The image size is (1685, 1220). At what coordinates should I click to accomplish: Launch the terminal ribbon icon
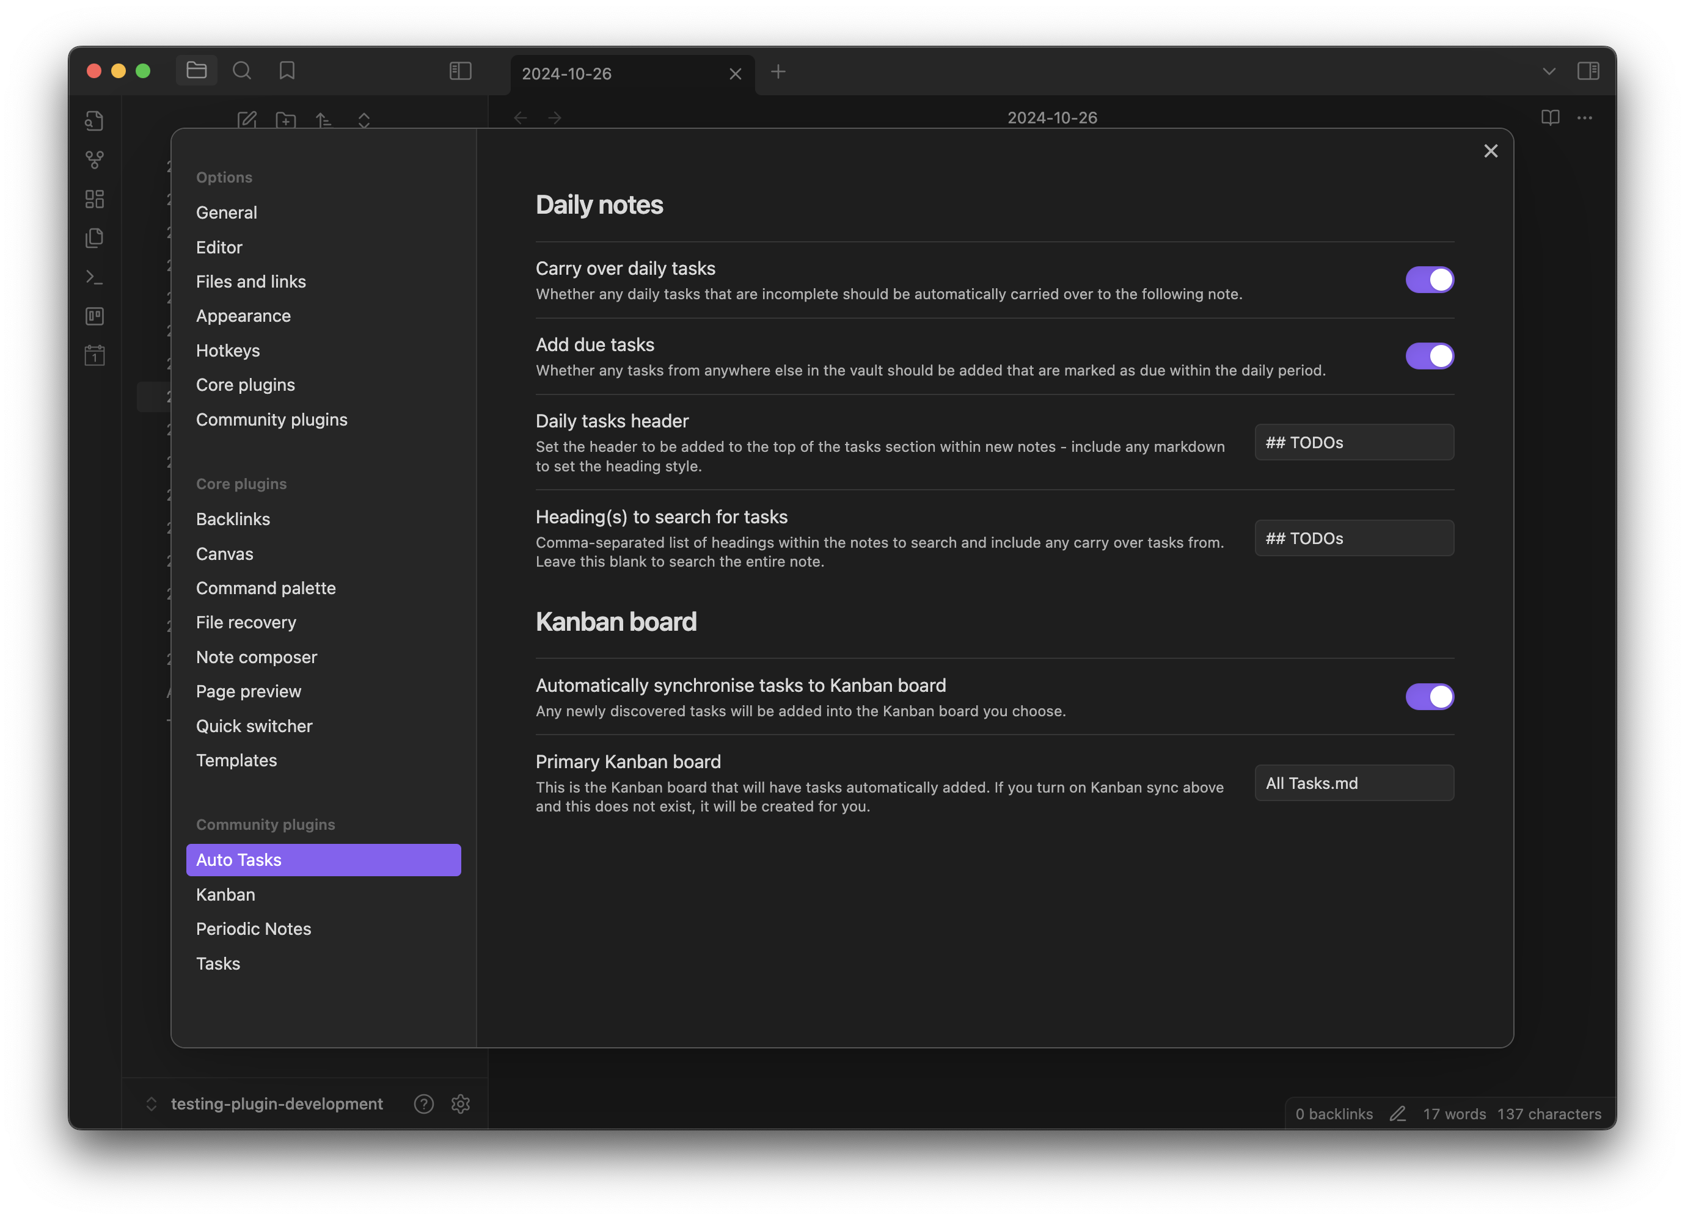click(95, 277)
